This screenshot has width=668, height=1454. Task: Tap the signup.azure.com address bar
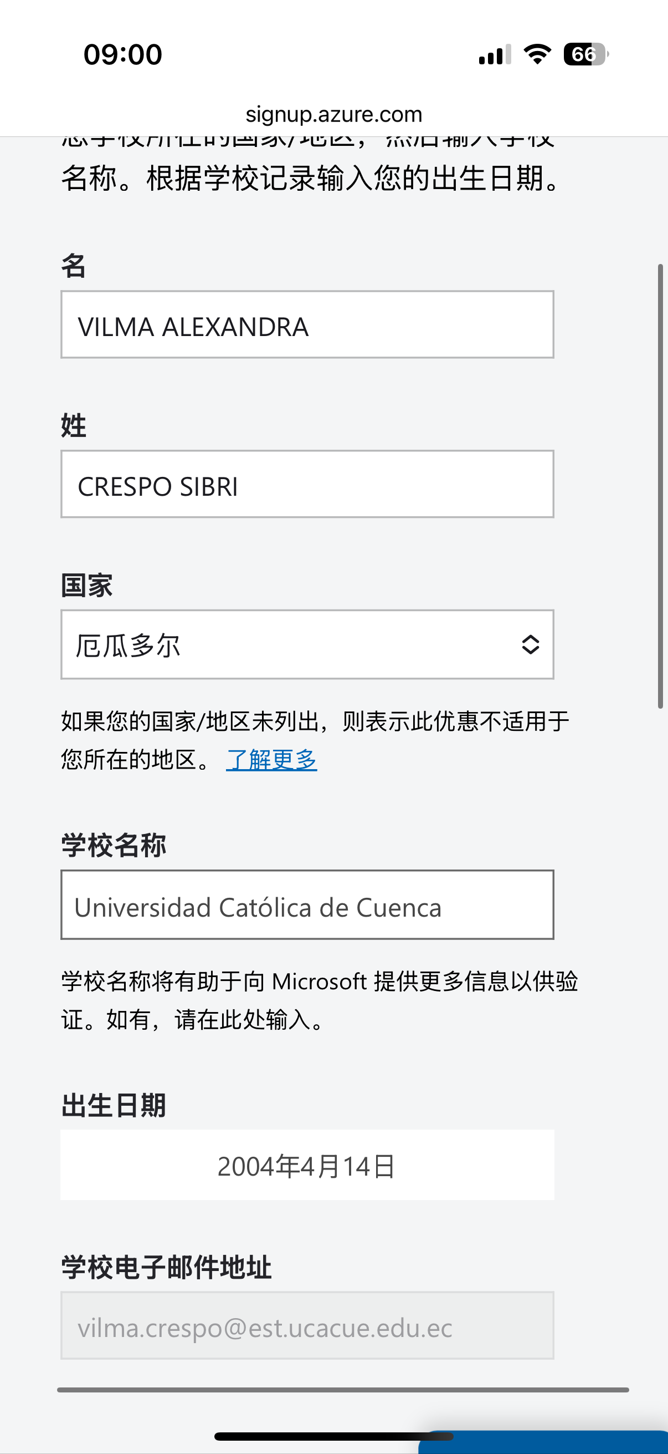tap(333, 114)
